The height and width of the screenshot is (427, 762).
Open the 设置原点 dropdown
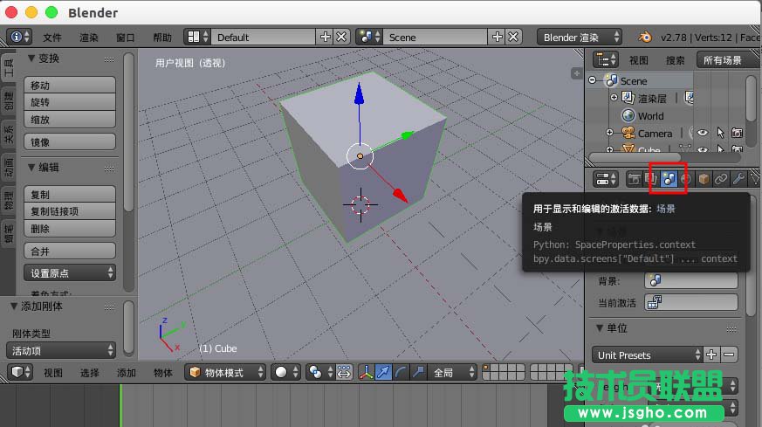70,272
